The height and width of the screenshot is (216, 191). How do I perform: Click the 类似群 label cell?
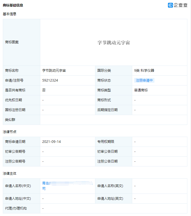tap(21, 120)
